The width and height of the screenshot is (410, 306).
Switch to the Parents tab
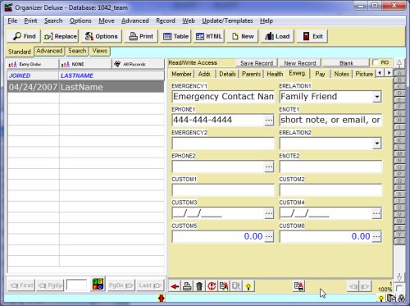tap(251, 74)
